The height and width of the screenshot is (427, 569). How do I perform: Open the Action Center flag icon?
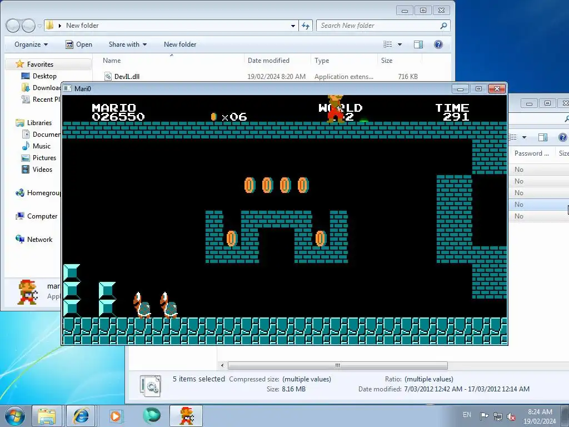pos(484,416)
